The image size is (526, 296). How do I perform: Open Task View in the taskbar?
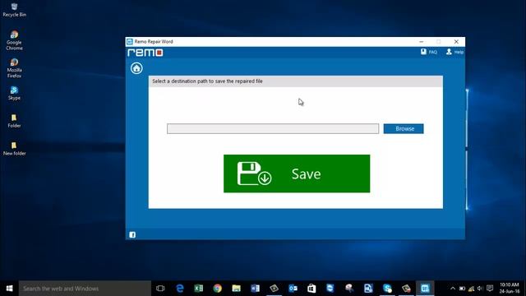160,289
